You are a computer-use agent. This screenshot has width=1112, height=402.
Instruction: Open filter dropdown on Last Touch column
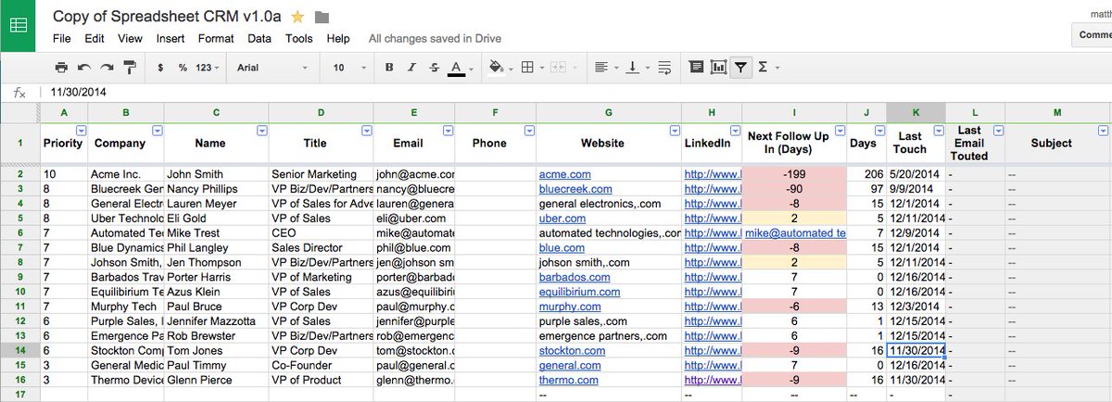click(938, 131)
